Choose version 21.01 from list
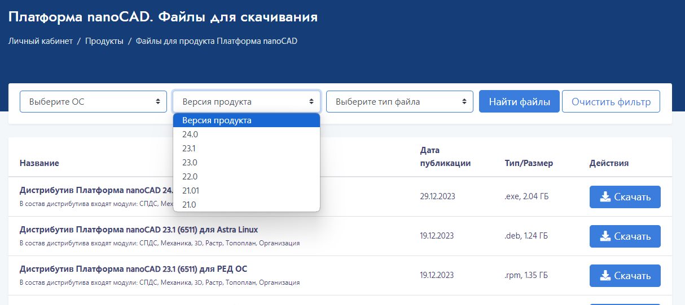The width and height of the screenshot is (685, 305). [x=247, y=191]
